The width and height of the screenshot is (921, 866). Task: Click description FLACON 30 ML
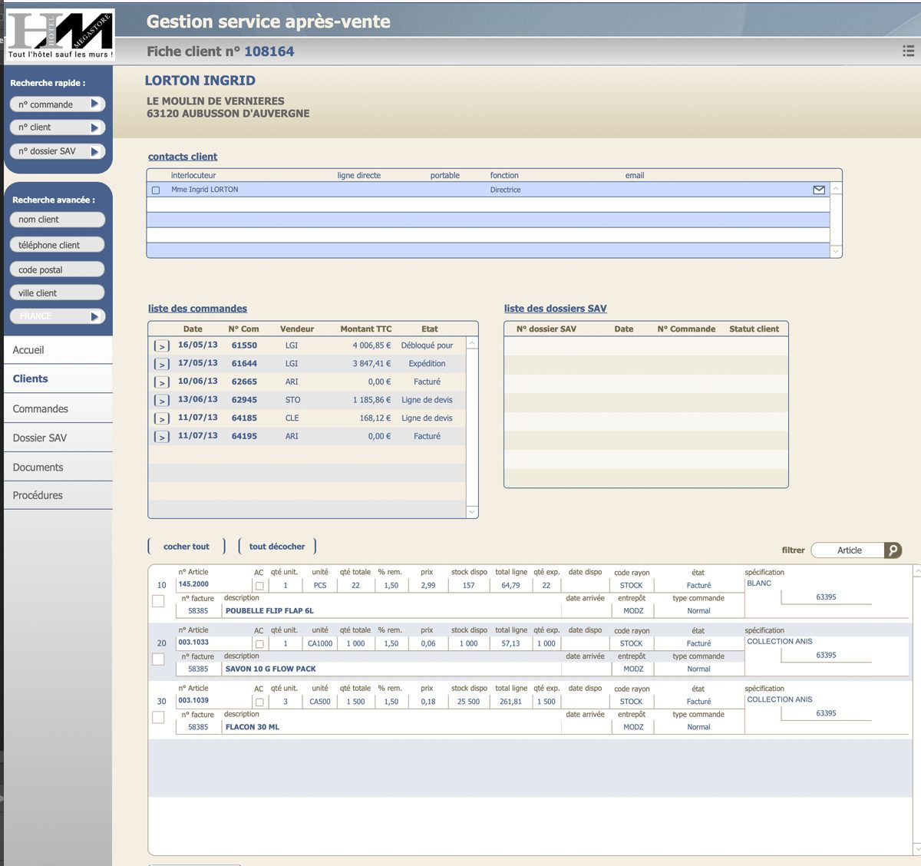click(x=253, y=727)
